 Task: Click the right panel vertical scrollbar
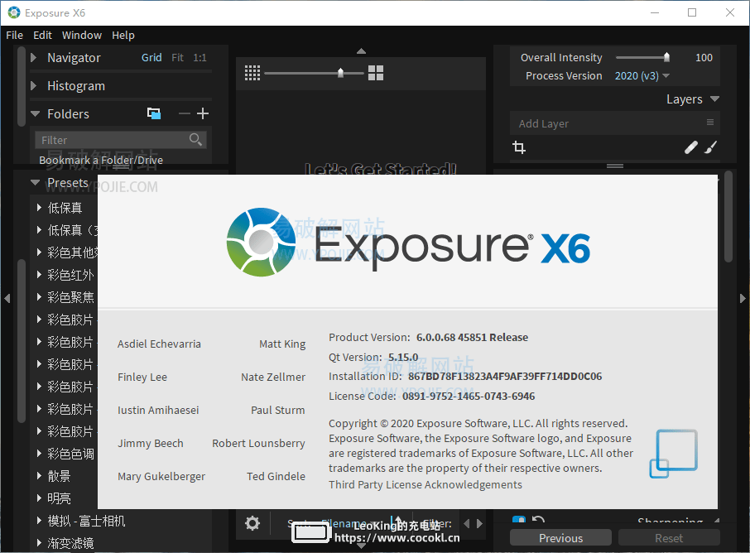[728, 216]
